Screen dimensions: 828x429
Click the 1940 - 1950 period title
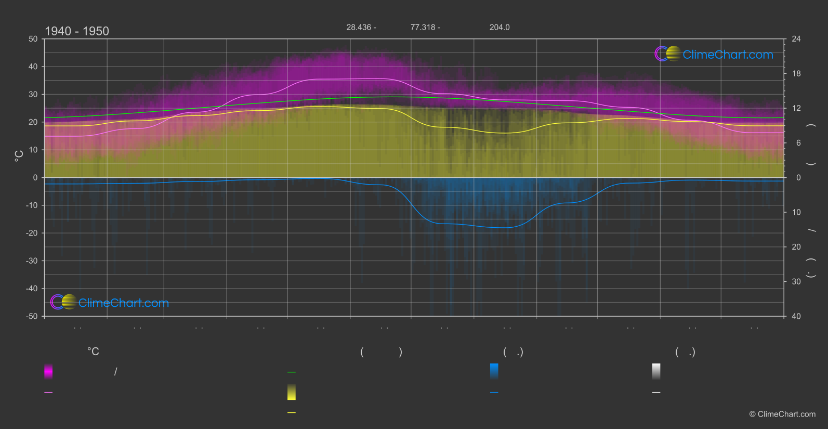[77, 31]
